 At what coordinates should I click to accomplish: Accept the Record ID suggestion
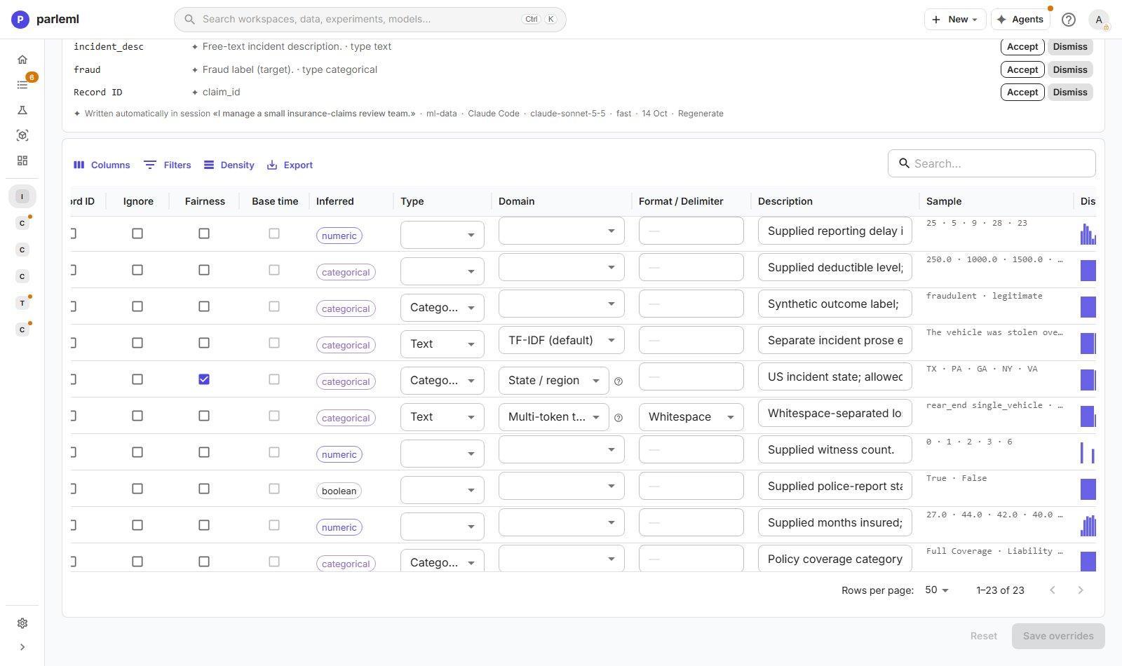pyautogui.click(x=1022, y=92)
